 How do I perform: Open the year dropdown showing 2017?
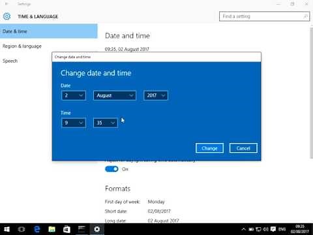point(156,95)
